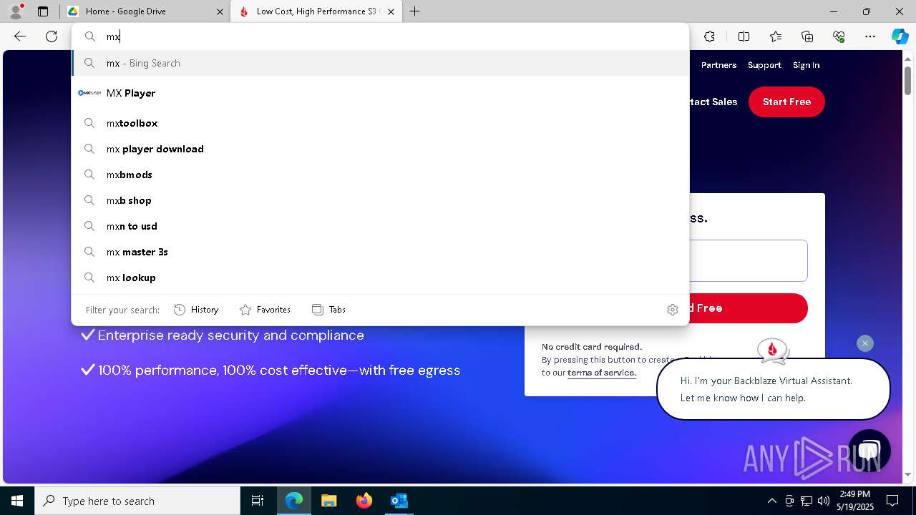
Task: Select the MX Player suggestion
Action: point(380,93)
